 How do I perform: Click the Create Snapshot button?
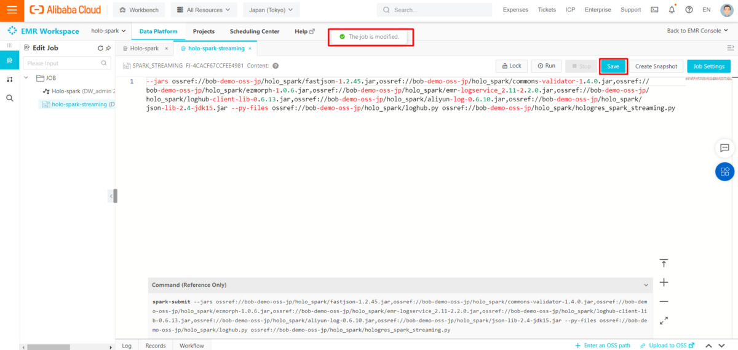tap(656, 66)
